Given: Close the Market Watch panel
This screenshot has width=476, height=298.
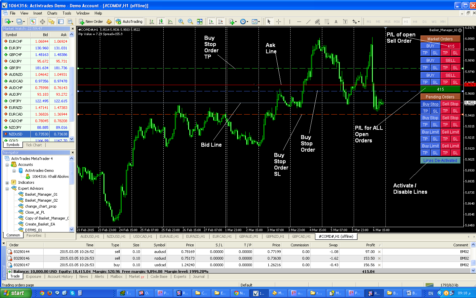Looking at the screenshot, I should click(72, 28).
